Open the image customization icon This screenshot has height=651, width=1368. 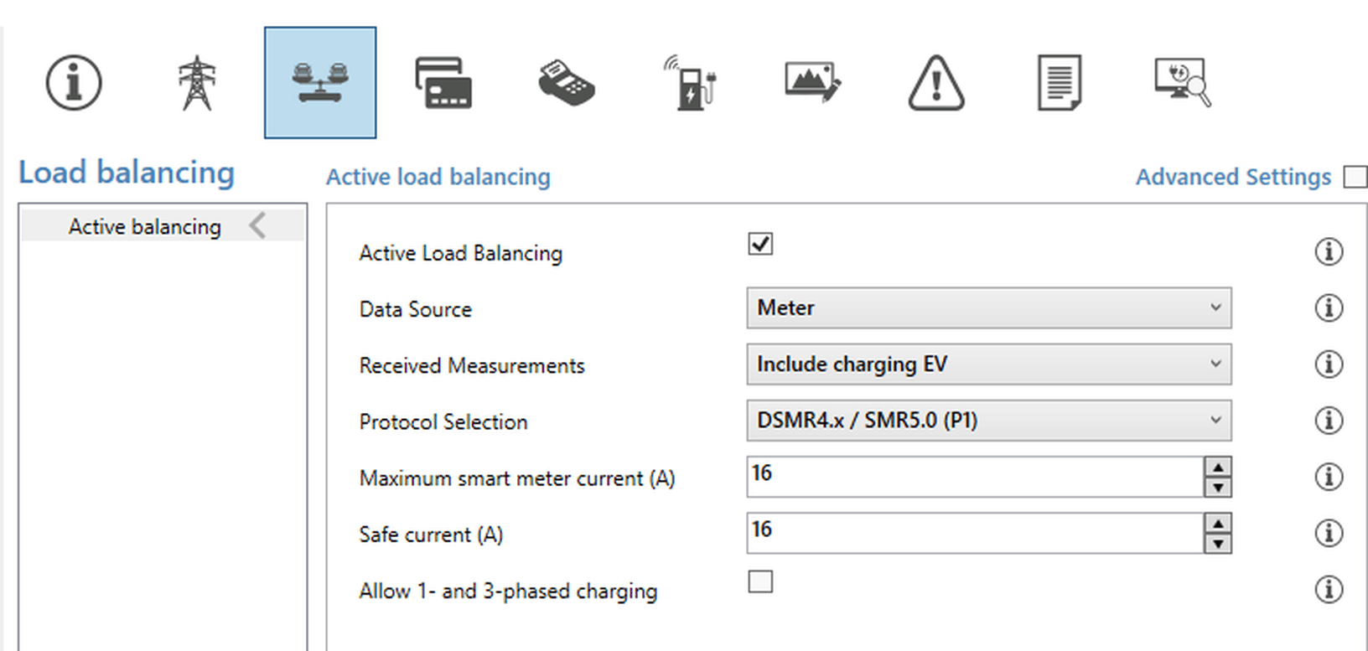813,83
